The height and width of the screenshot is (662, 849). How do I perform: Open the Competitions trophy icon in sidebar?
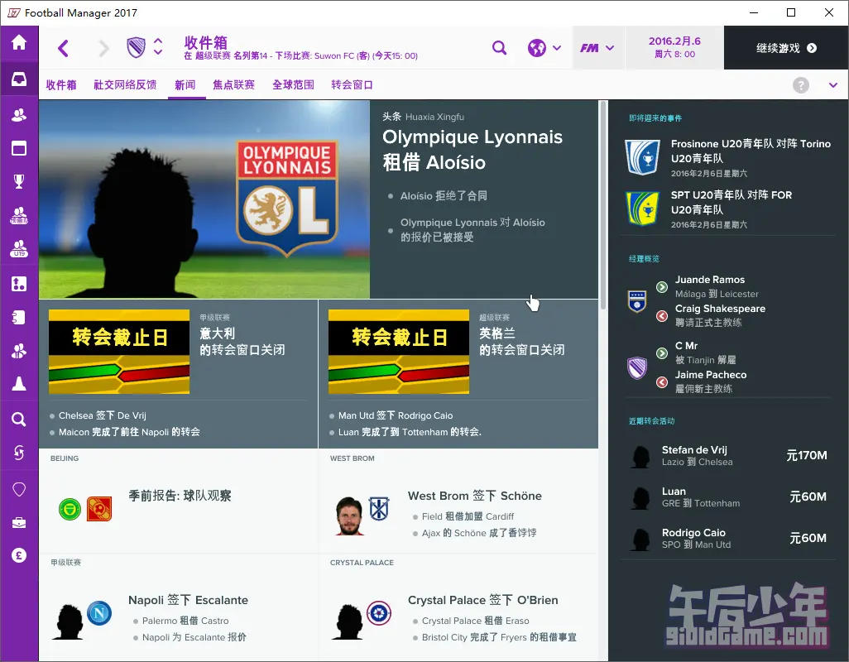coord(19,181)
